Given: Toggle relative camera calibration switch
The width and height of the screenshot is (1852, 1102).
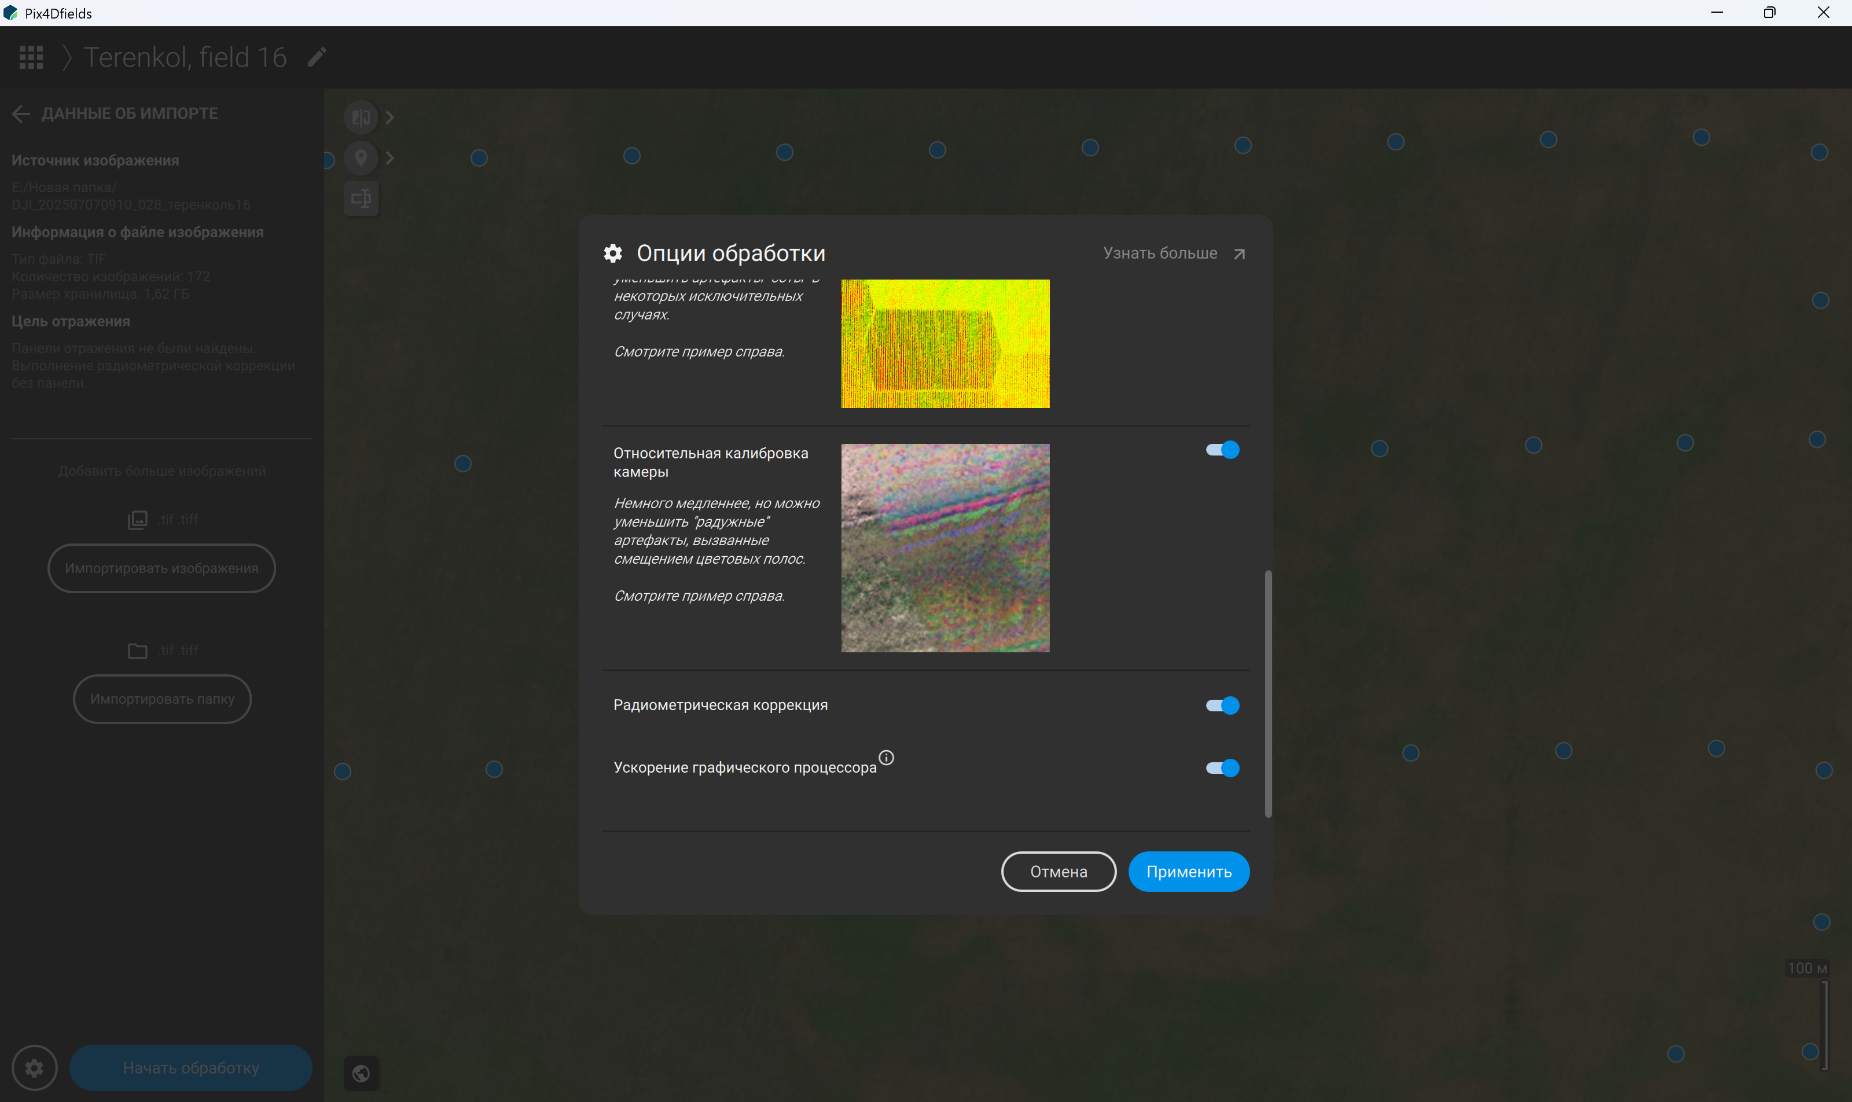Looking at the screenshot, I should [1222, 450].
